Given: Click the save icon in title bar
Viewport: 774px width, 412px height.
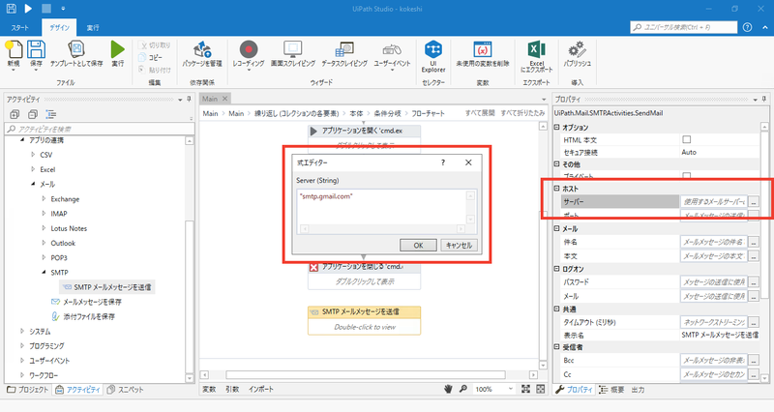Looking at the screenshot, I should 11,9.
